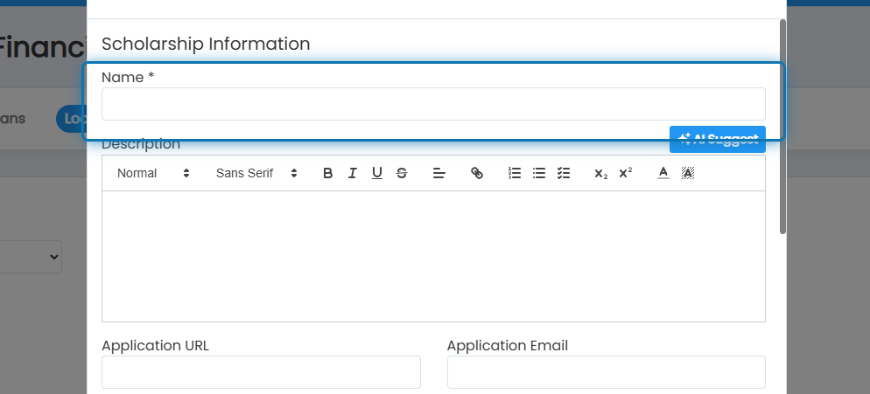
Task: Insert a hyperlink via link icon
Action: click(477, 174)
